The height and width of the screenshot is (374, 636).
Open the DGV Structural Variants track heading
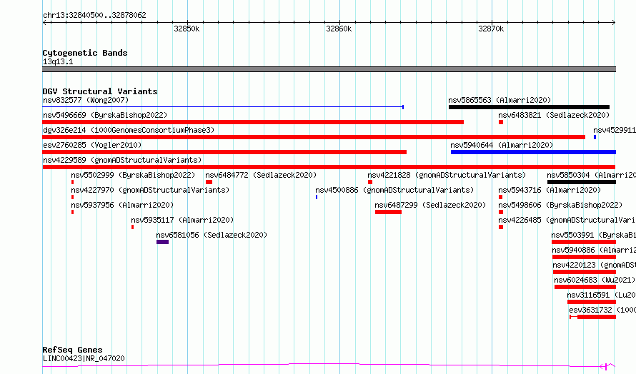pyautogui.click(x=100, y=91)
